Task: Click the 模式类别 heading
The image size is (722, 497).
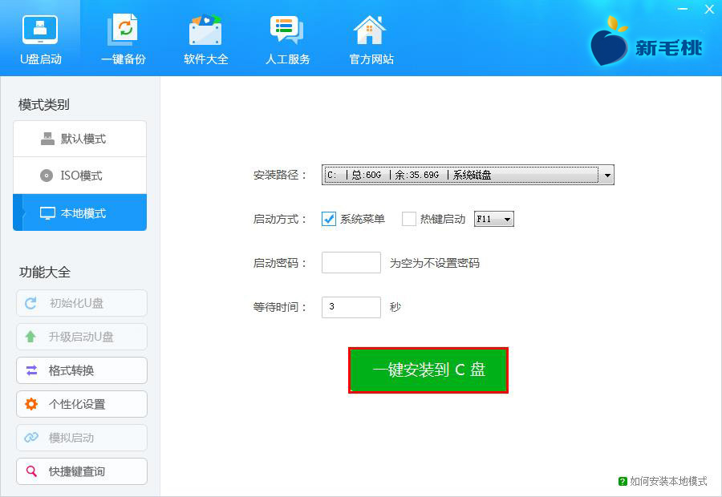Action: pos(44,104)
